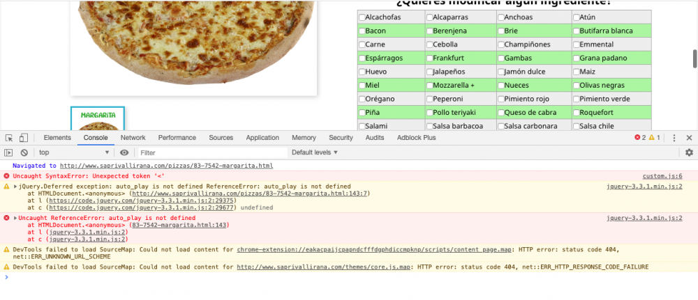The image size is (698, 300).
Task: Clear the console with the ban icon
Action: click(x=24, y=152)
